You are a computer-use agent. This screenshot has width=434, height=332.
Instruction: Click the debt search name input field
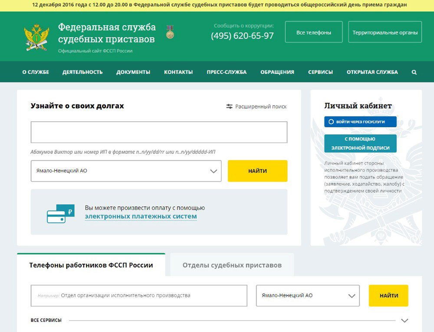159,132
